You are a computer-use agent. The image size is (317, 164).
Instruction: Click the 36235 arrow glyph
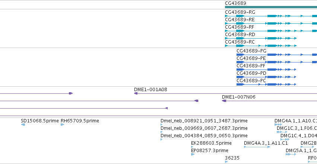(226, 162)
